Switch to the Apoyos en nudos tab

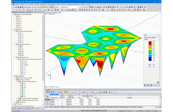point(81,107)
